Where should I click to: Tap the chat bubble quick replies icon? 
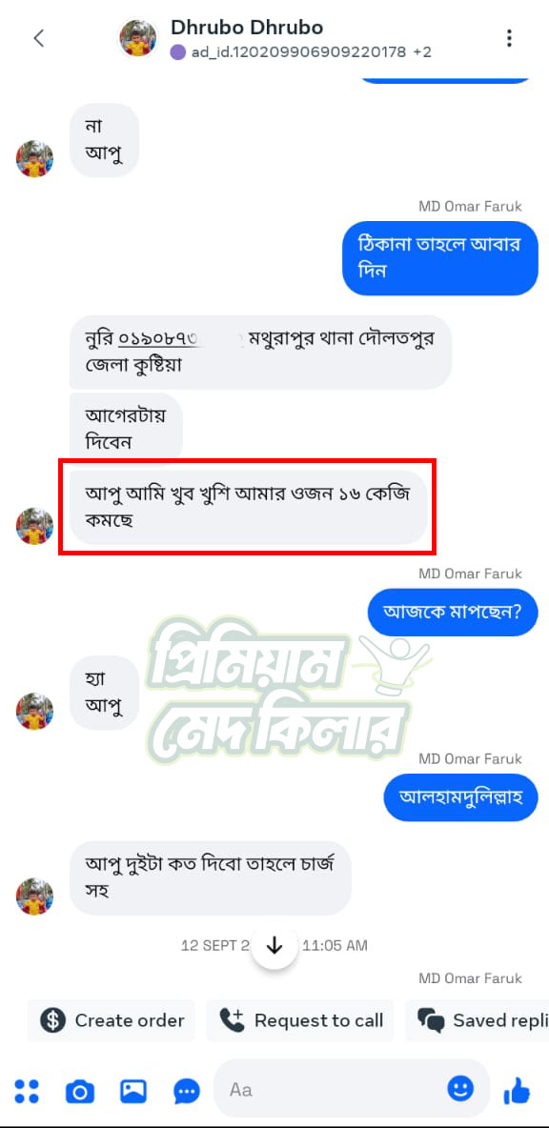click(x=187, y=1092)
